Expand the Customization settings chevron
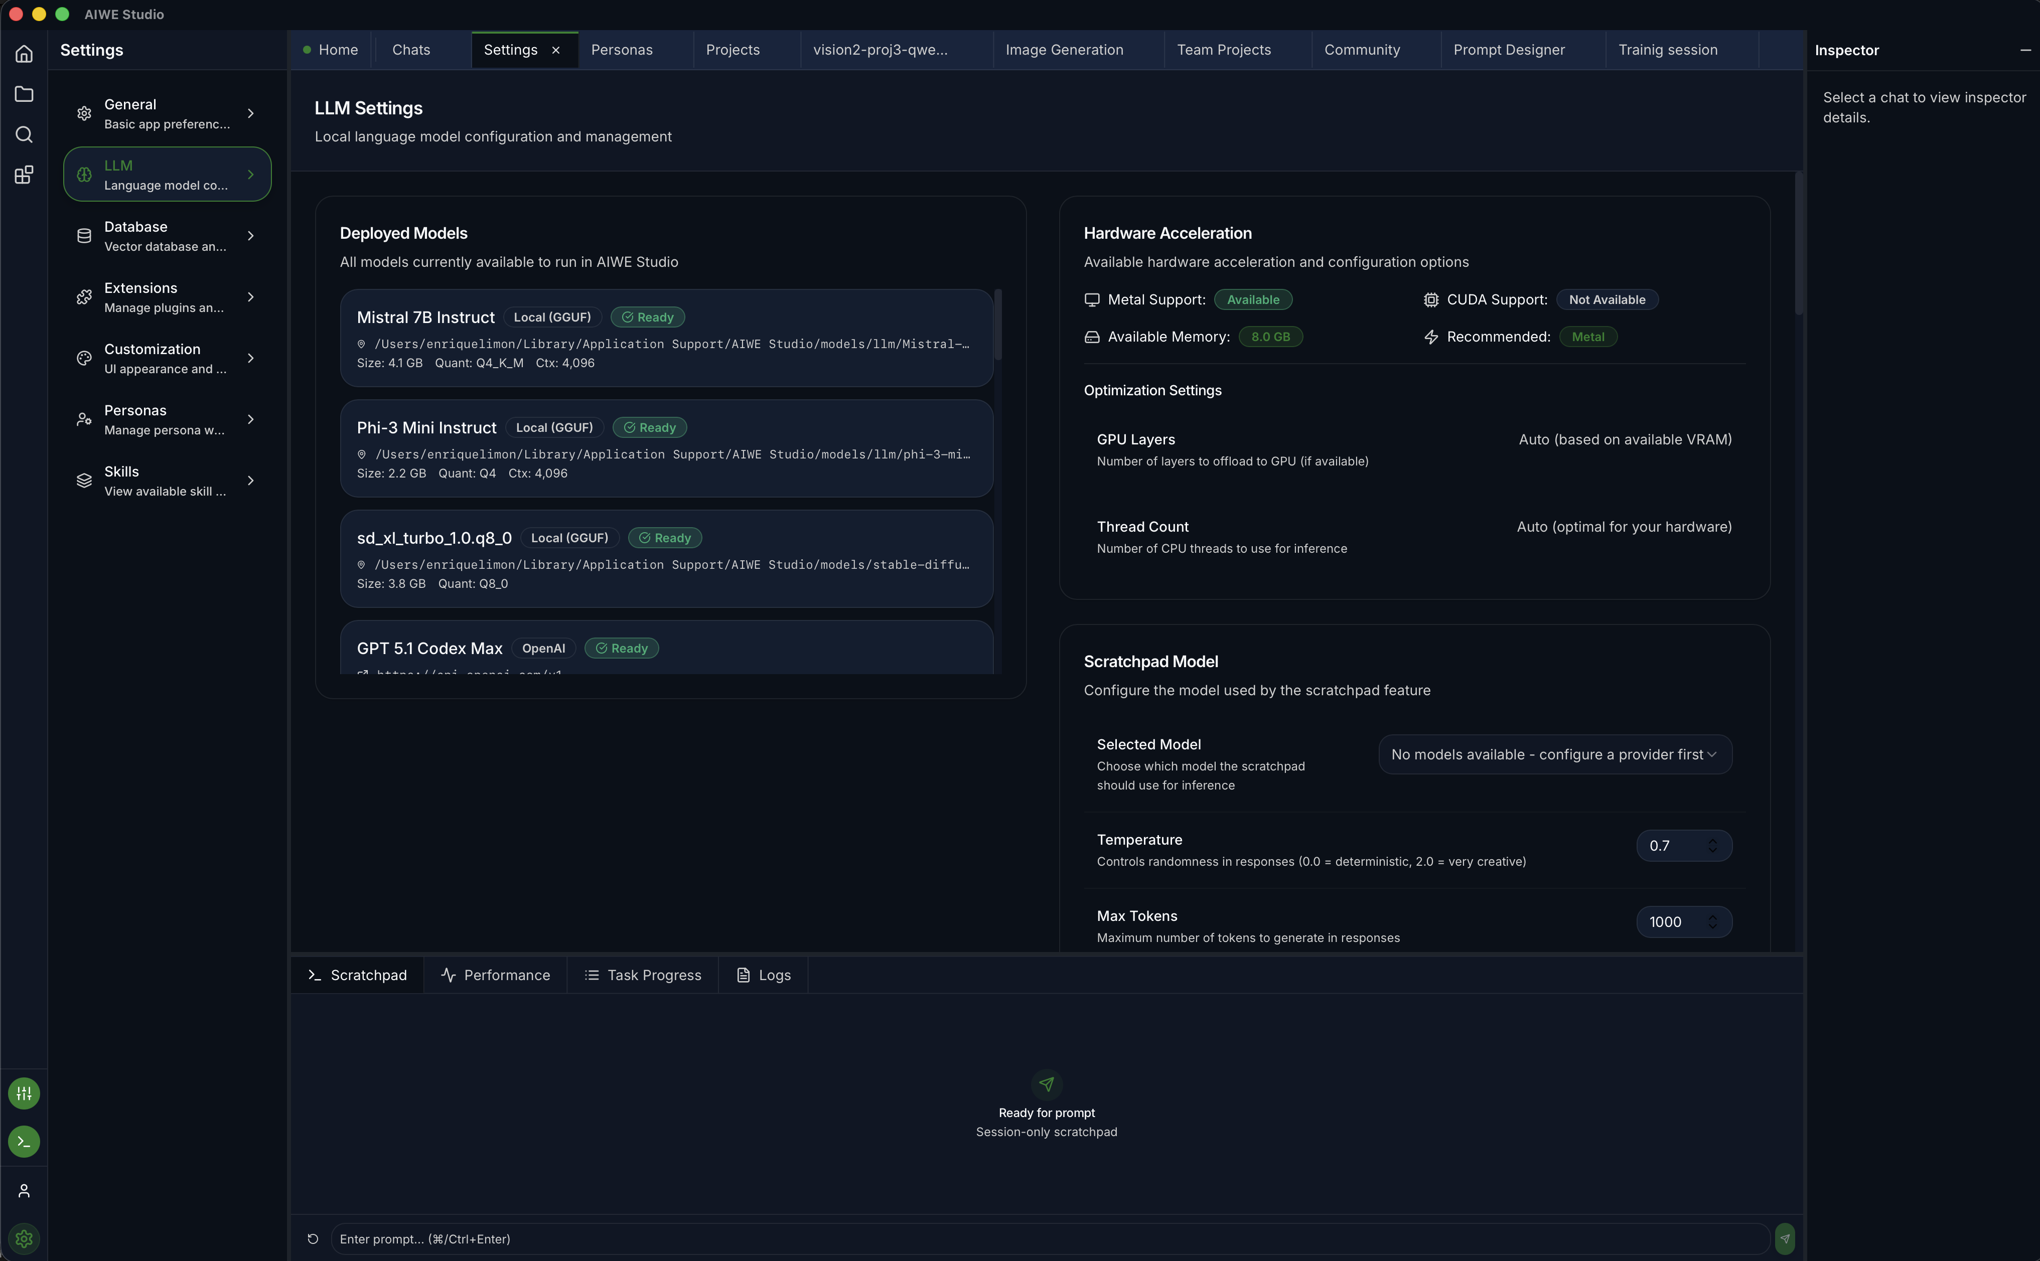2040x1261 pixels. tap(250, 358)
